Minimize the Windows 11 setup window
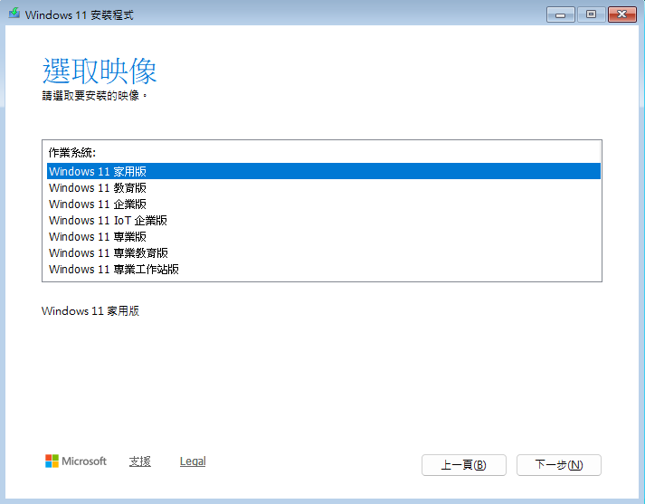Image resolution: width=645 pixels, height=504 pixels. pos(561,14)
